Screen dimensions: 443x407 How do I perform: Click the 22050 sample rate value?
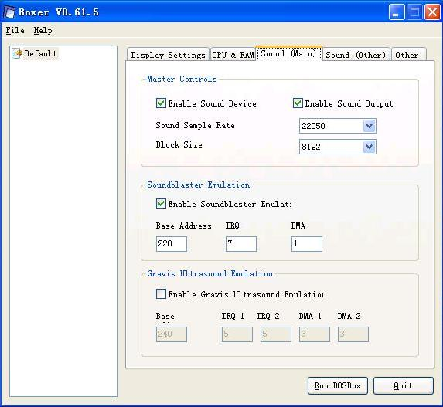(x=313, y=126)
